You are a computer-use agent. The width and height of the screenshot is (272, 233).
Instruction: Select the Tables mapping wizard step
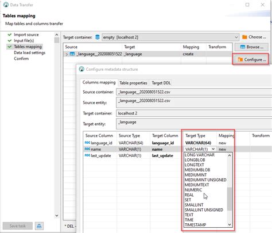click(x=28, y=47)
